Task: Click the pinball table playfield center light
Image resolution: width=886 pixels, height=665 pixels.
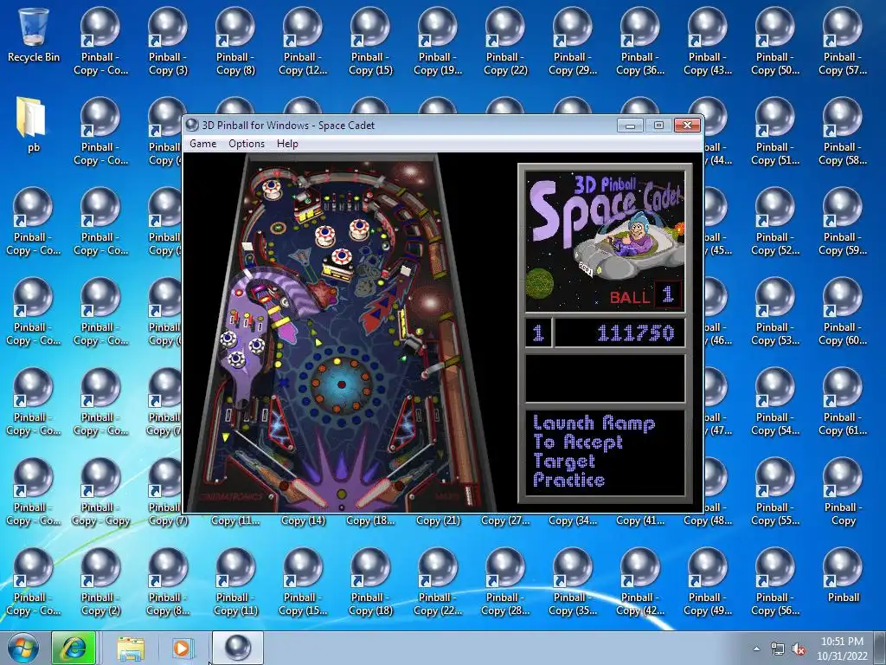Action: pos(341,384)
